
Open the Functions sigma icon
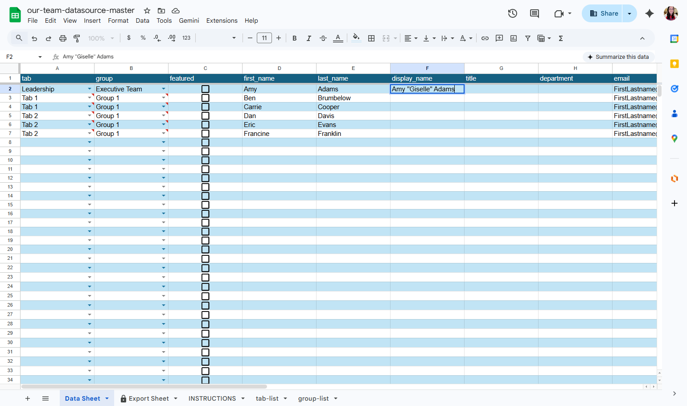click(x=561, y=38)
